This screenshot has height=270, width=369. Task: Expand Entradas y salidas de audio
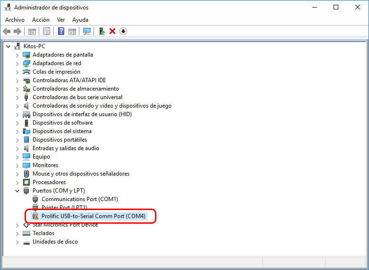[17, 149]
